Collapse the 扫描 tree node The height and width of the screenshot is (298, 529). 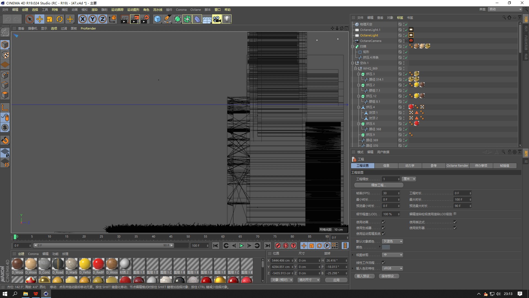352,46
